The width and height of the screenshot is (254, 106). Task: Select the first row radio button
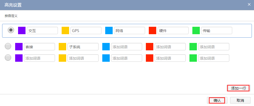tap(11, 30)
